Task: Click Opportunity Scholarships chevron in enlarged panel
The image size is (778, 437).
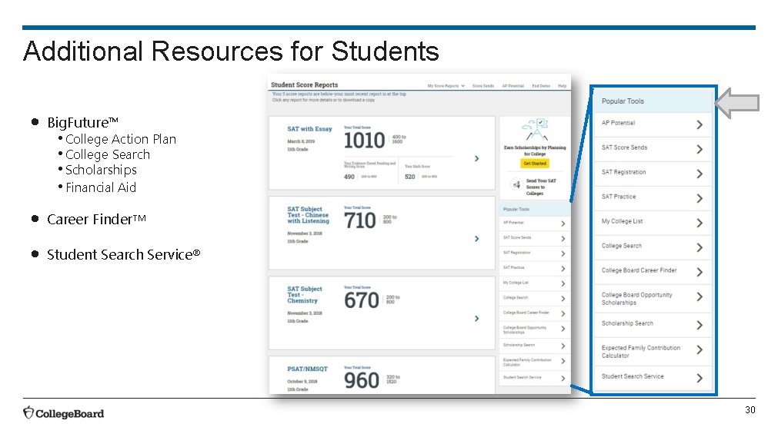Action: [x=700, y=296]
